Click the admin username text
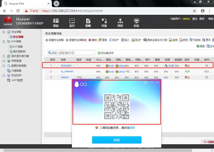Screen dimensions: 214x152 click(x=186, y=19)
